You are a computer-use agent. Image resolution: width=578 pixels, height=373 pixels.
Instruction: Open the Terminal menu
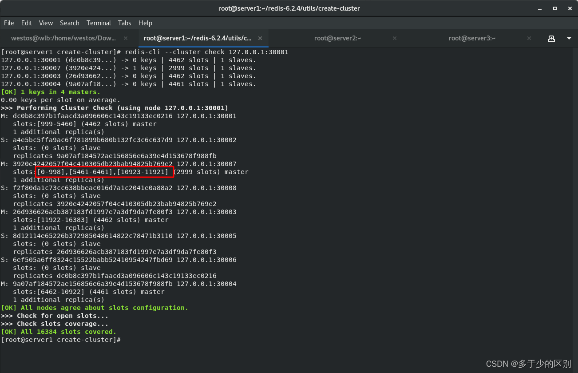tap(99, 23)
